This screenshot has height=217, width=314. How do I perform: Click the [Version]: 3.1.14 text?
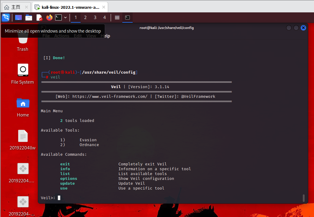pyautogui.click(x=149, y=87)
